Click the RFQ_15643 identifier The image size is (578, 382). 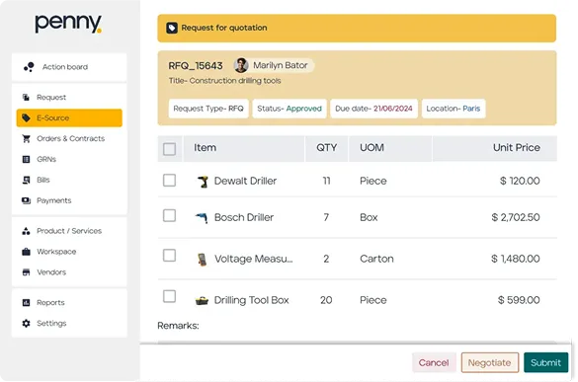[196, 66]
